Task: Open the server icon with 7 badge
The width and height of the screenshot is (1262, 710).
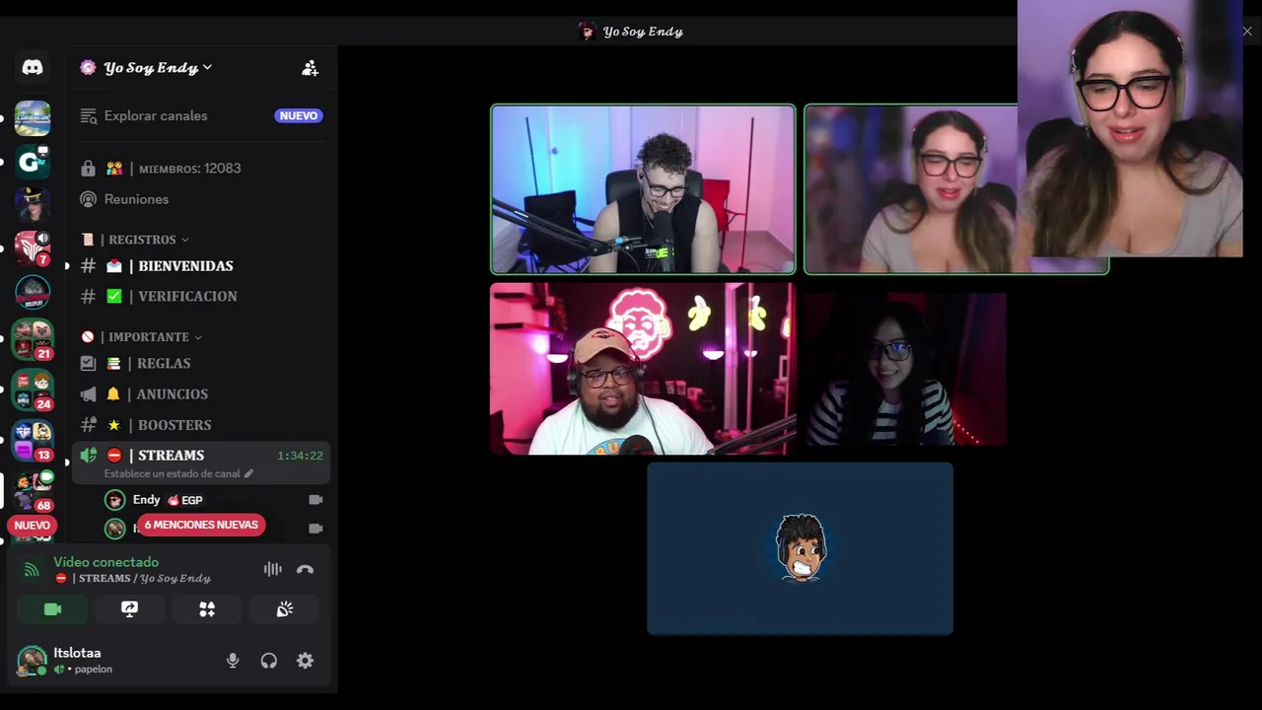Action: [33, 248]
